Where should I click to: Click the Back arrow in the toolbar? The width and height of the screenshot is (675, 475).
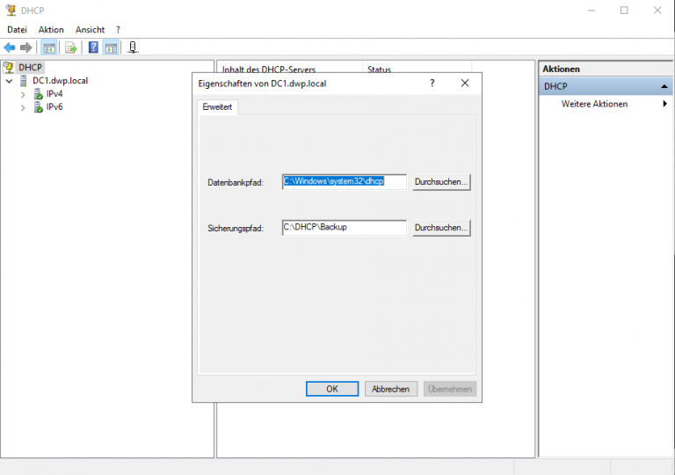coord(10,47)
